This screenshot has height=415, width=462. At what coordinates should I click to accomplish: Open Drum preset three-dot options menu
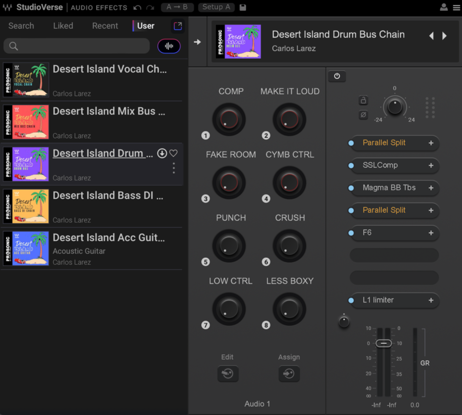tap(174, 168)
